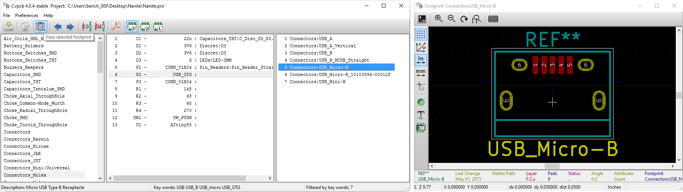Viewport: 683px width, 192px height.
Task: Toggle filter footprints by keywords
Action: click(x=132, y=26)
